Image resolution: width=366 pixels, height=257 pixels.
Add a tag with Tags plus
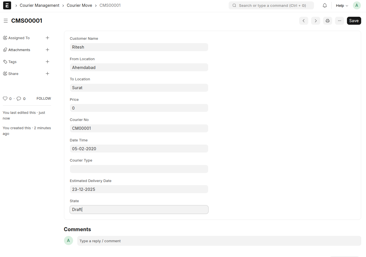47,62
